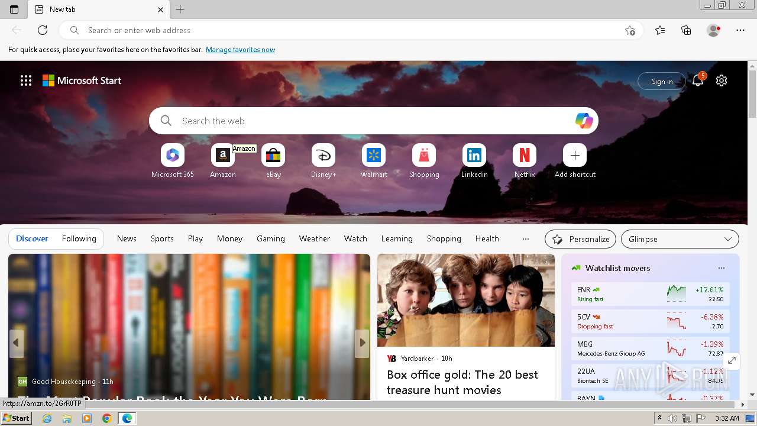
Task: Show more feed categories ellipsis
Action: pyautogui.click(x=526, y=238)
